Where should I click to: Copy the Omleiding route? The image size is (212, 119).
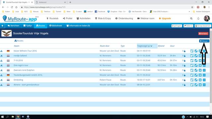click(192, 80)
